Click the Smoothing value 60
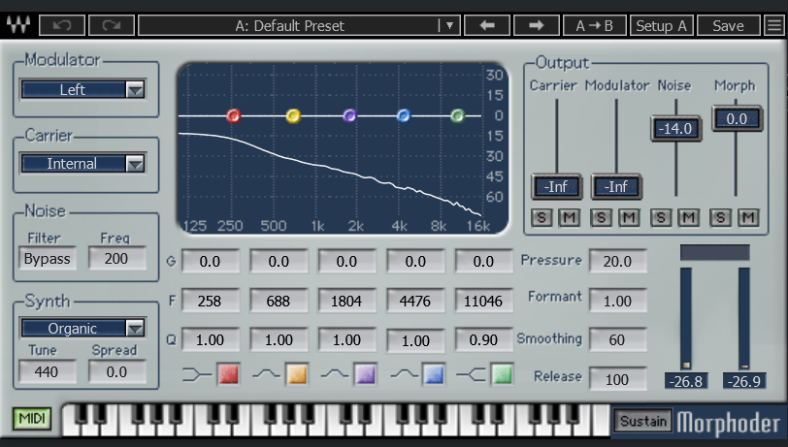The image size is (788, 447). coord(617,340)
